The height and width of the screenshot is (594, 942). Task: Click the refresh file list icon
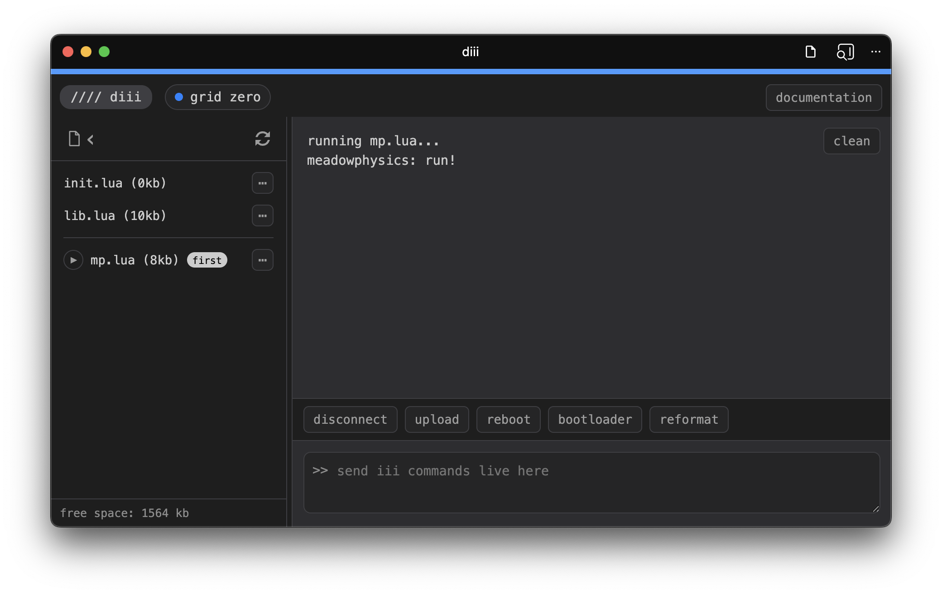click(262, 139)
